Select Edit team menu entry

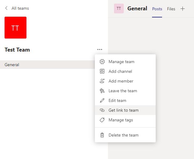click(x=125, y=100)
